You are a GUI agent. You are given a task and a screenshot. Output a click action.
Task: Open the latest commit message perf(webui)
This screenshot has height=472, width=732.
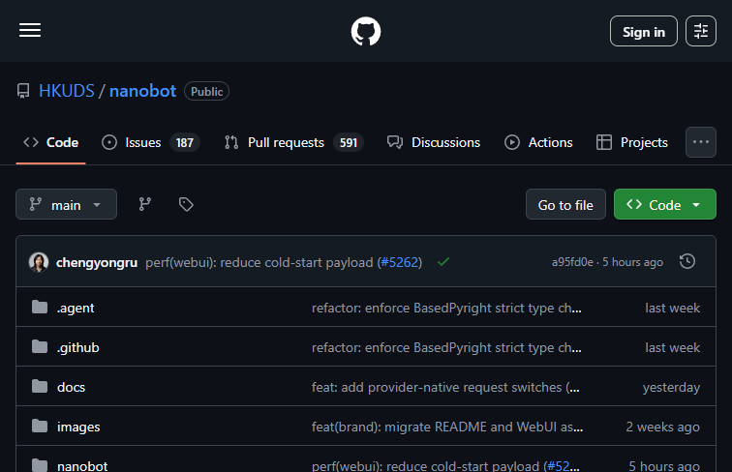coord(259,262)
